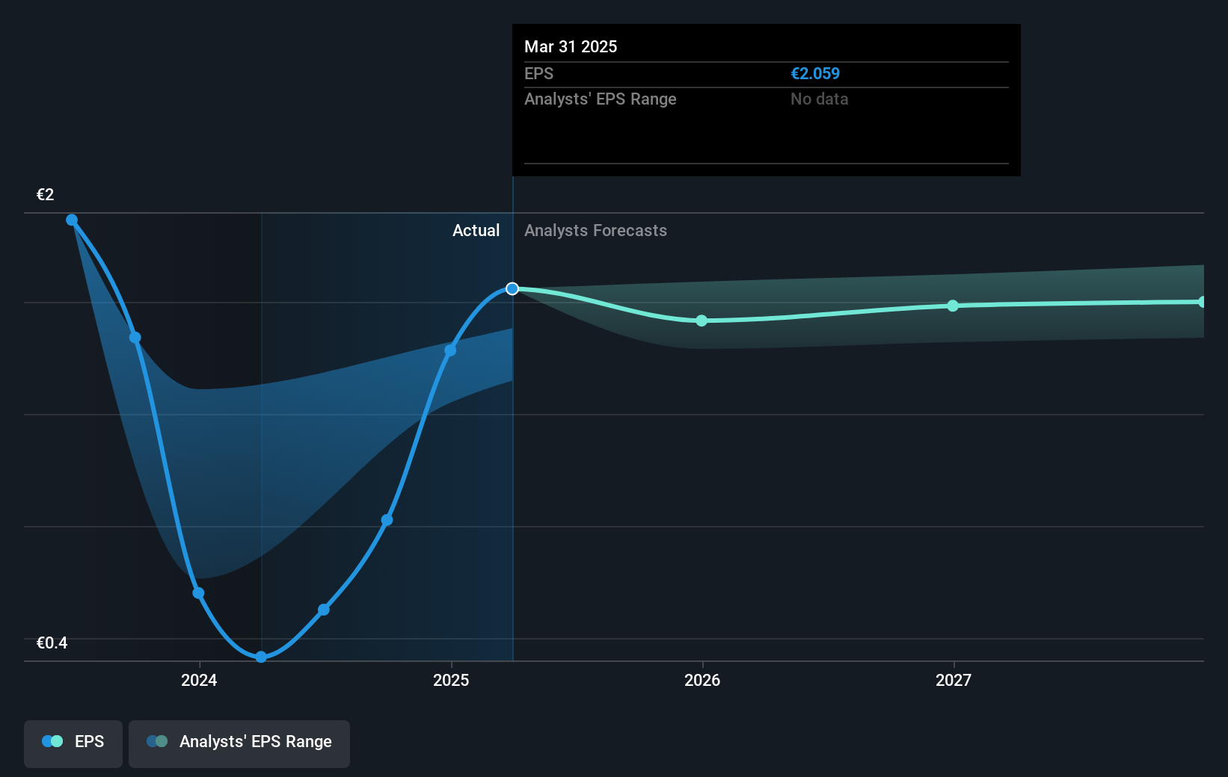Click the 2027 x-axis label
1228x777 pixels.
pyautogui.click(x=954, y=680)
